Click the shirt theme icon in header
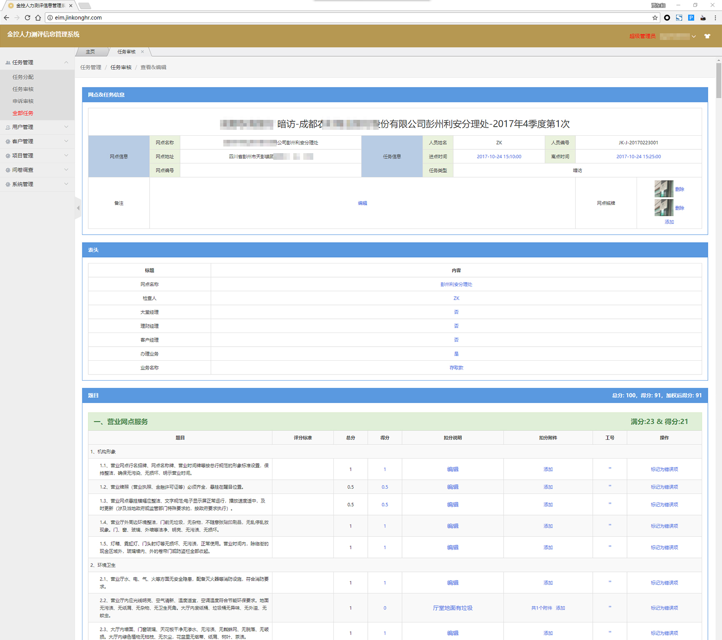722x640 pixels. [707, 36]
